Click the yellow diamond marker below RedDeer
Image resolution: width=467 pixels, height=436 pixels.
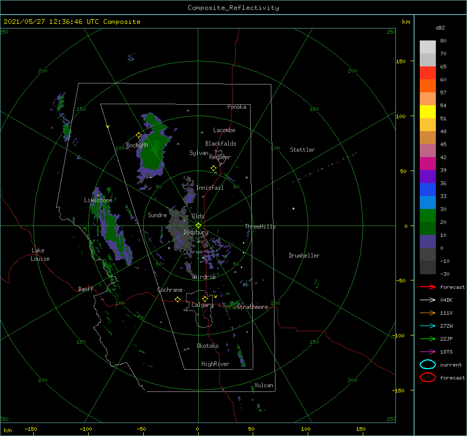tap(213, 168)
